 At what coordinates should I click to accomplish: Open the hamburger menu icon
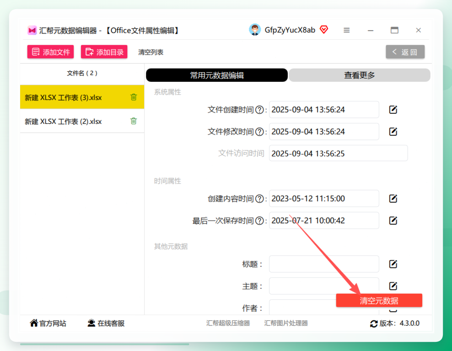(347, 30)
